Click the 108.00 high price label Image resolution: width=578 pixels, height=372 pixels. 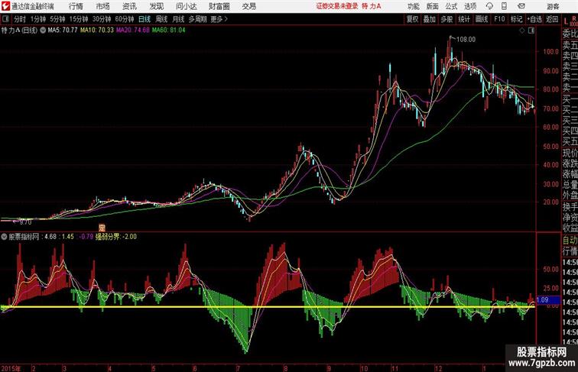466,39
